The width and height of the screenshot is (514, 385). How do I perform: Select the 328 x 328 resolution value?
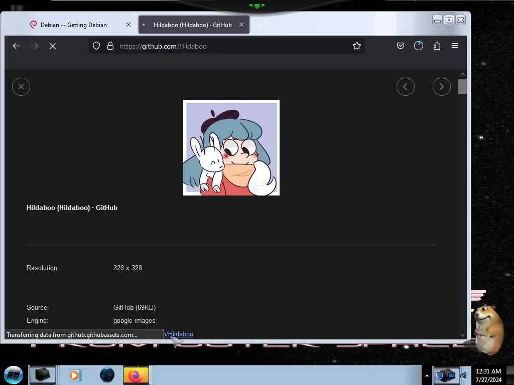(x=127, y=268)
